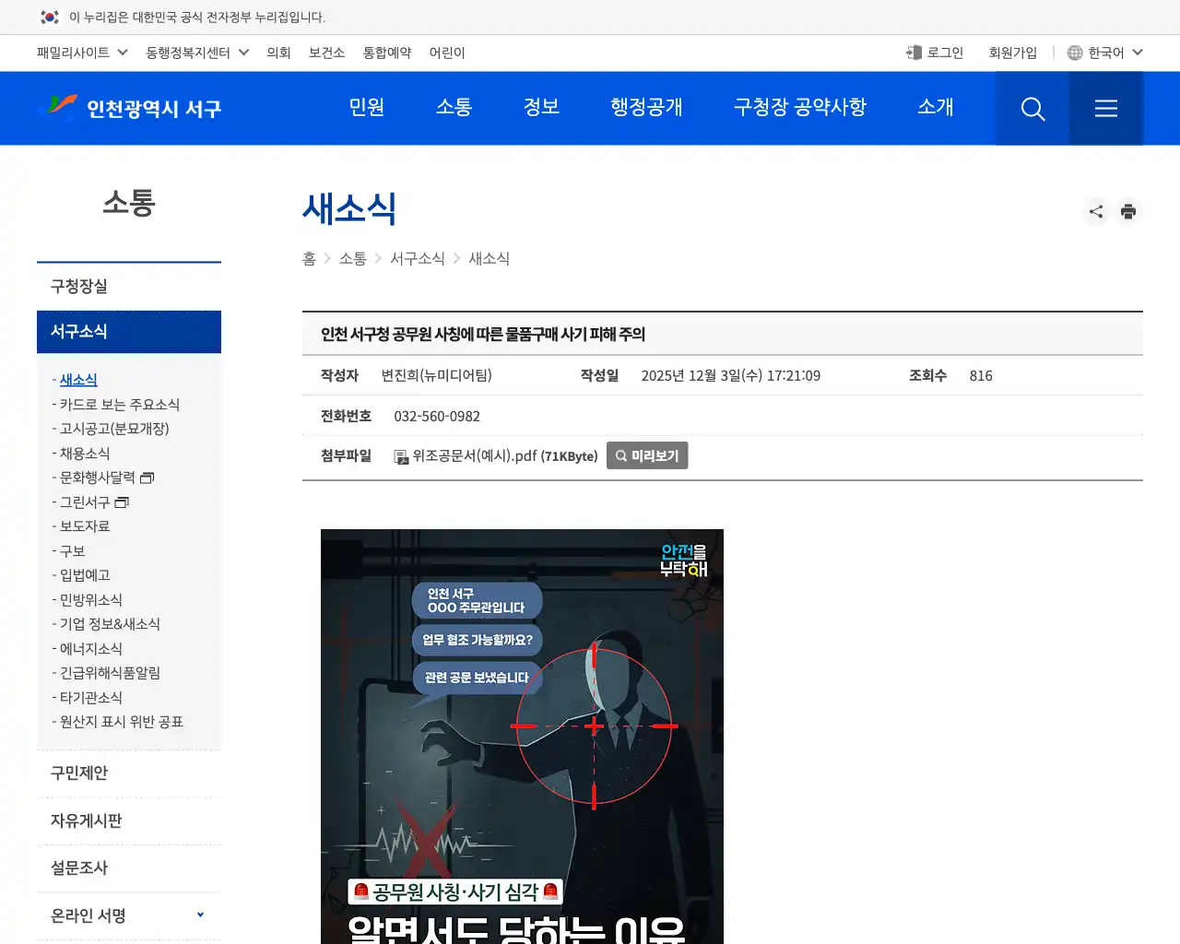1180x944 pixels.
Task: Click the globe icon next to 한국어
Action: [x=1073, y=53]
